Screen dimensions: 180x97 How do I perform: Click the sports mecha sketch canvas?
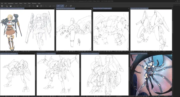coord(151,30)
